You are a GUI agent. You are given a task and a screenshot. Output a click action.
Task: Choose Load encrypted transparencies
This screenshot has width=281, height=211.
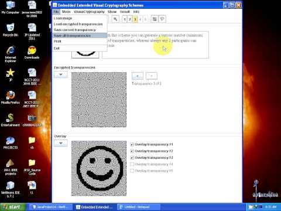coord(80,24)
